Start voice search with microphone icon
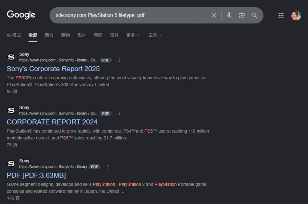 coord(229,15)
